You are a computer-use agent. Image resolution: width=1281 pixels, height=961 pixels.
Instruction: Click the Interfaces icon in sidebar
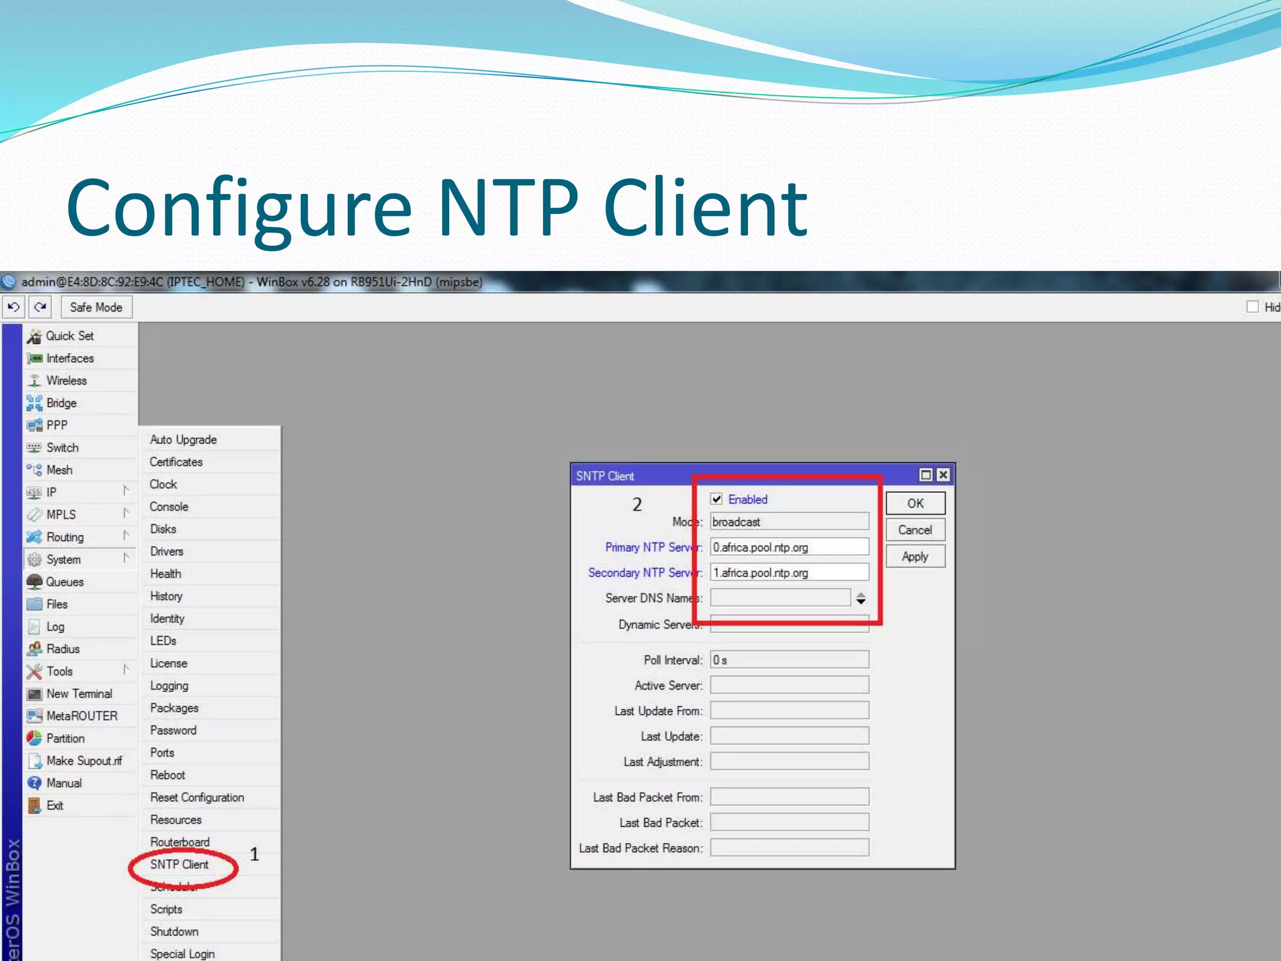(34, 358)
